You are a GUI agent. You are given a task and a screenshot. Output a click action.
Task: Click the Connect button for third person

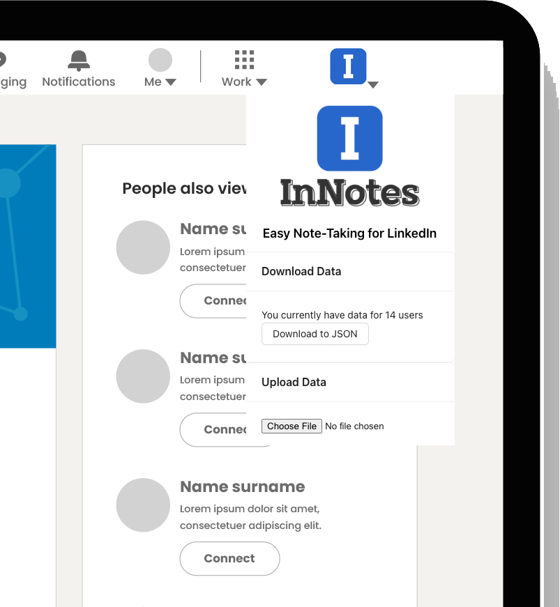(x=229, y=559)
